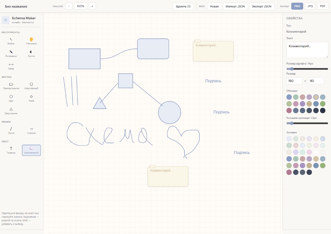The width and height of the screenshot is (331, 234).
Task: Pick the Ластик eraser tool
Action: click(31, 53)
